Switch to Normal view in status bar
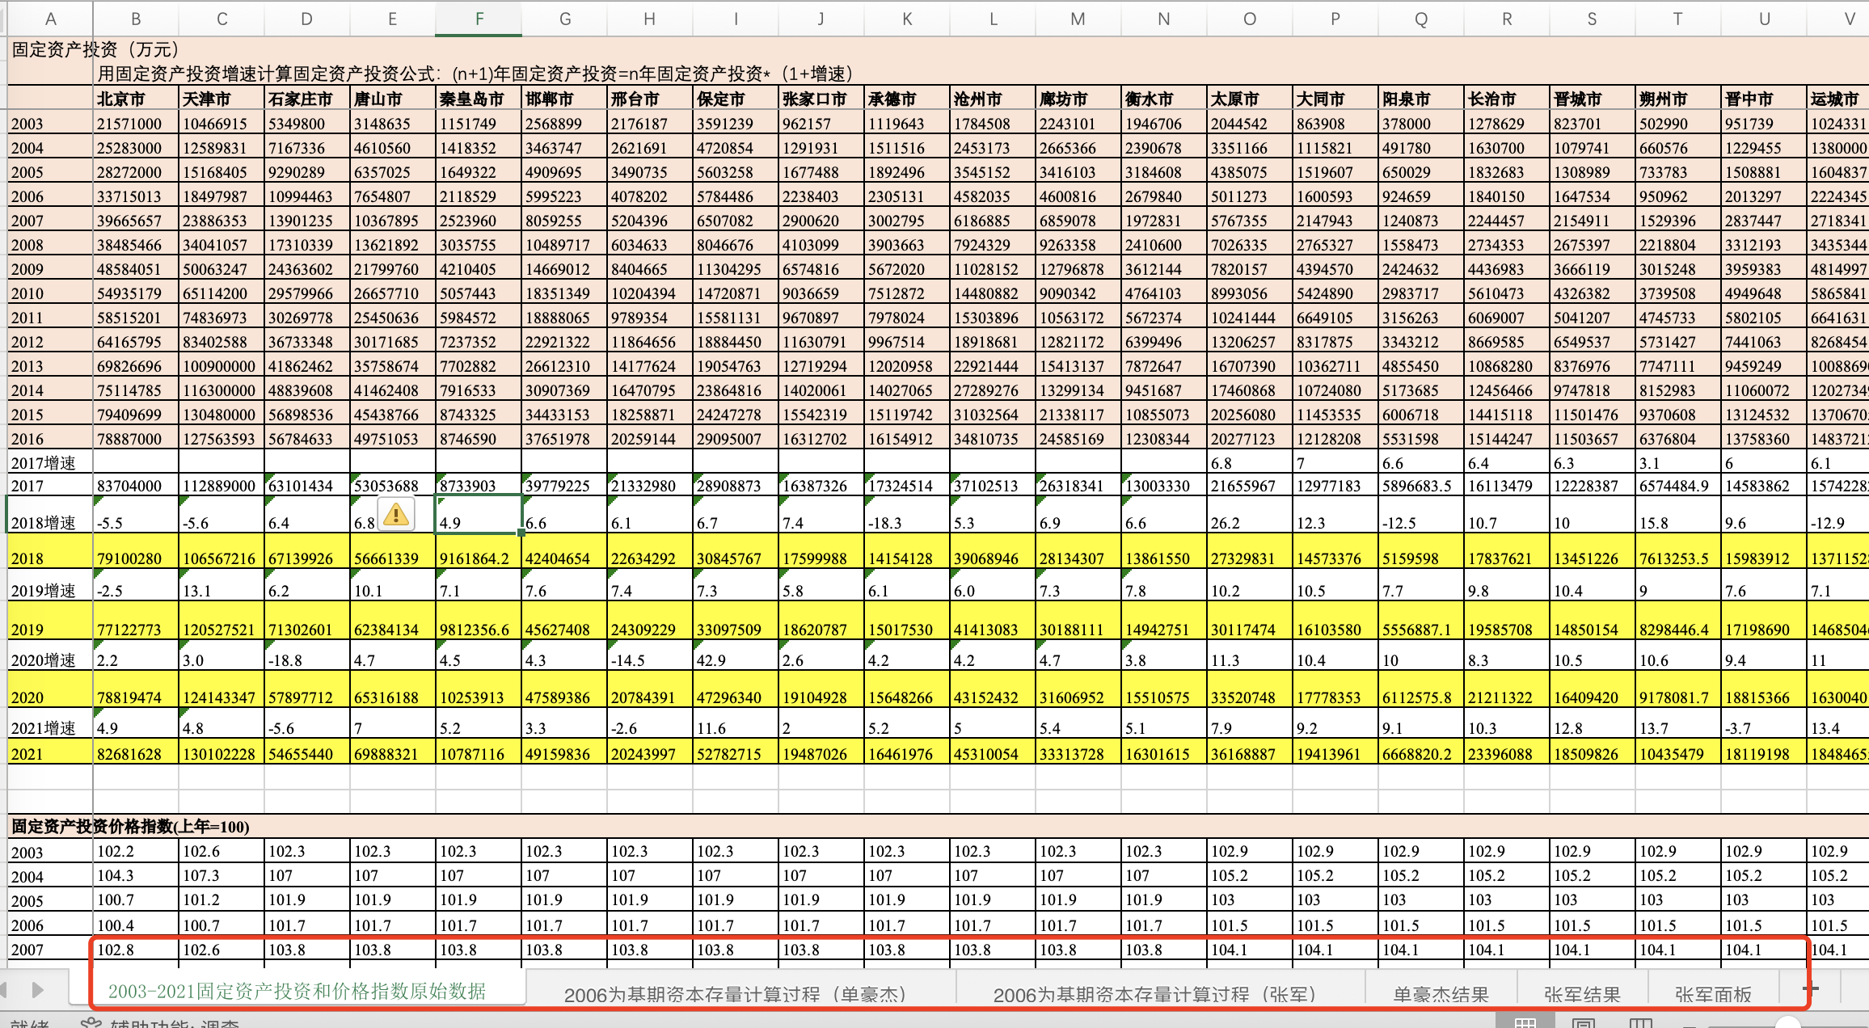The width and height of the screenshot is (1869, 1028). pyautogui.click(x=1525, y=1023)
